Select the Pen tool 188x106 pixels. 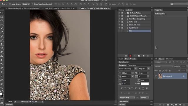(2, 68)
